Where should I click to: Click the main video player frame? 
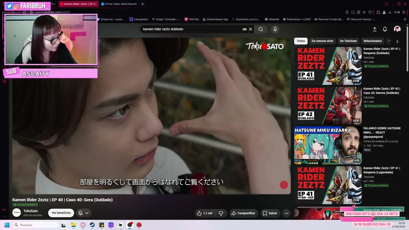click(151, 116)
